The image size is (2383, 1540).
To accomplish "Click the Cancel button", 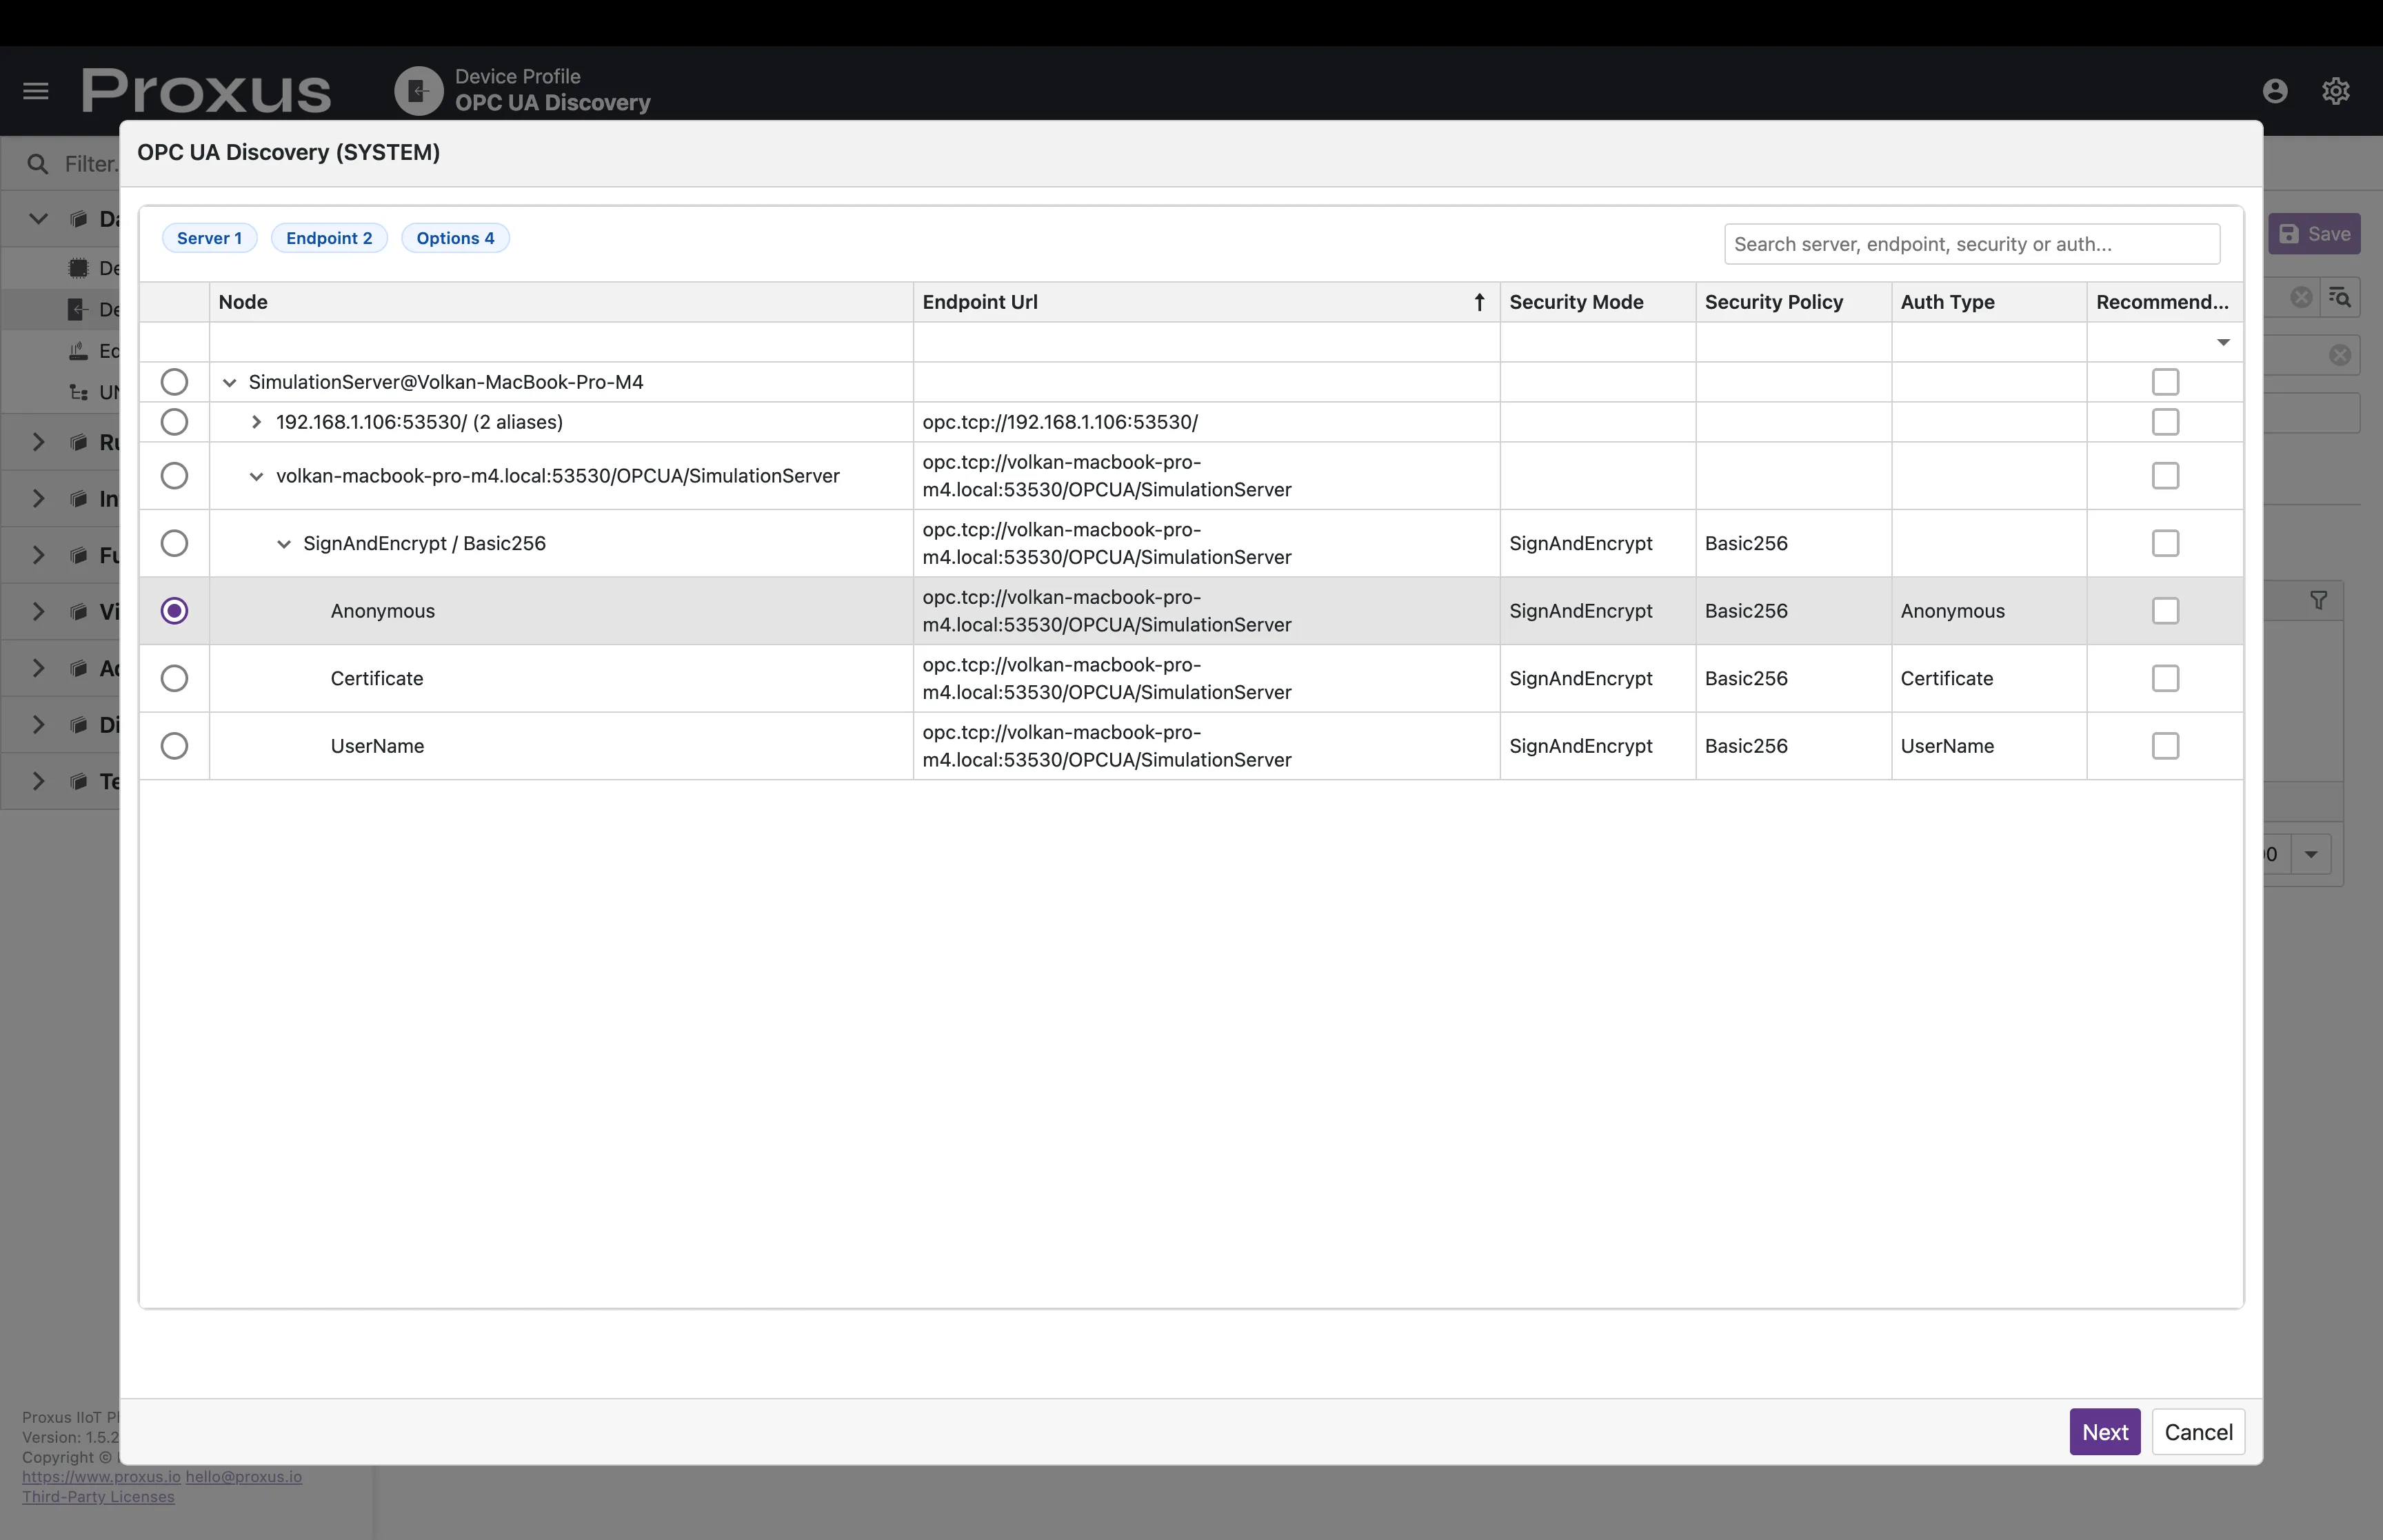I will [x=2198, y=1432].
